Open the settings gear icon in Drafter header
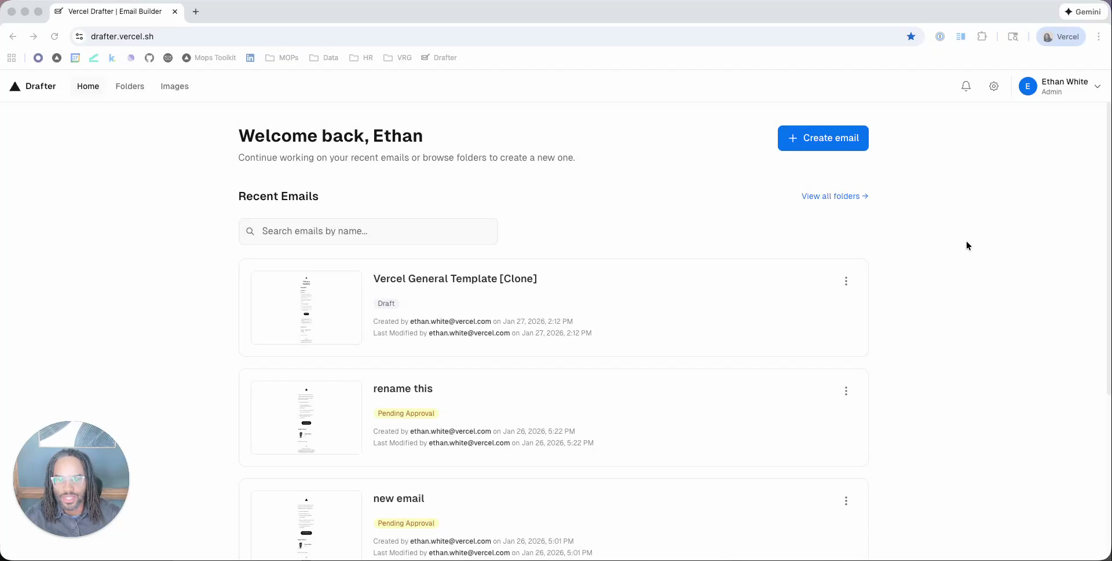Screen dimensions: 1112x561 994,86
